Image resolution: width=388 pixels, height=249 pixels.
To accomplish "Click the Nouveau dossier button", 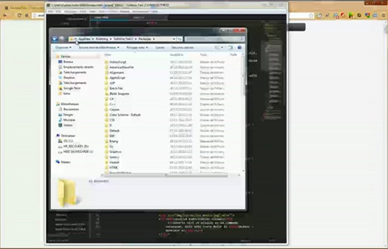I will click(182, 47).
